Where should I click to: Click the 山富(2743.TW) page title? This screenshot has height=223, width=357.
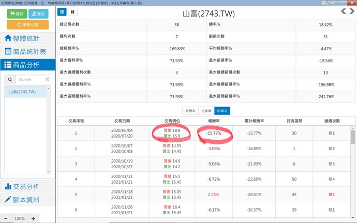pos(209,13)
